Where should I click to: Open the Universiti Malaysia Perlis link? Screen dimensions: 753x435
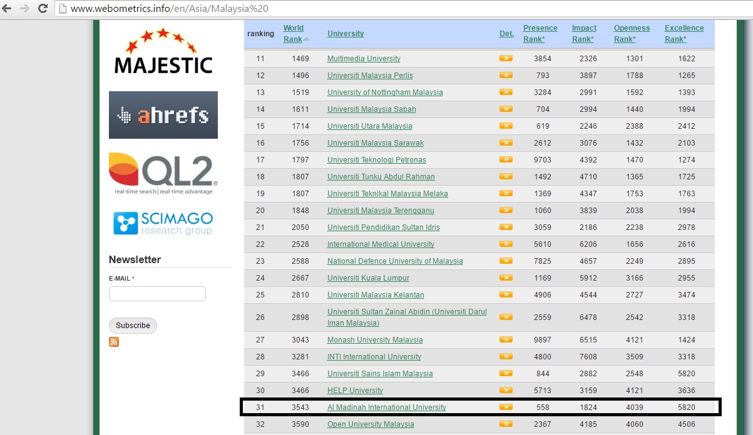click(370, 76)
